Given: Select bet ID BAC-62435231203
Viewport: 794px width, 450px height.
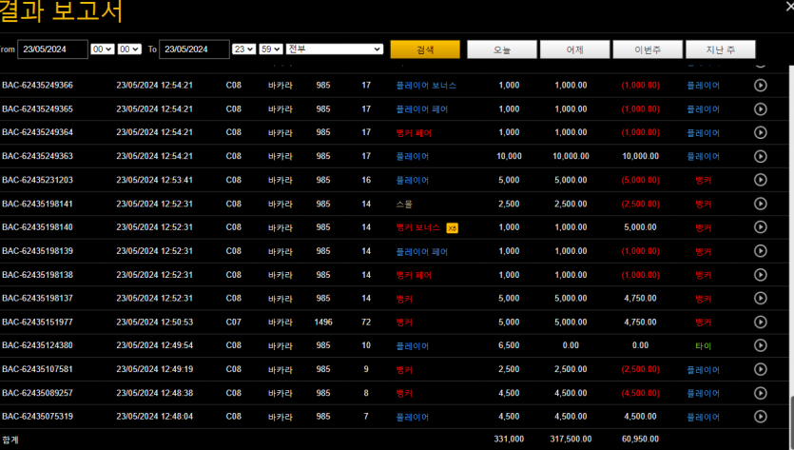Looking at the screenshot, I should coord(37,180).
